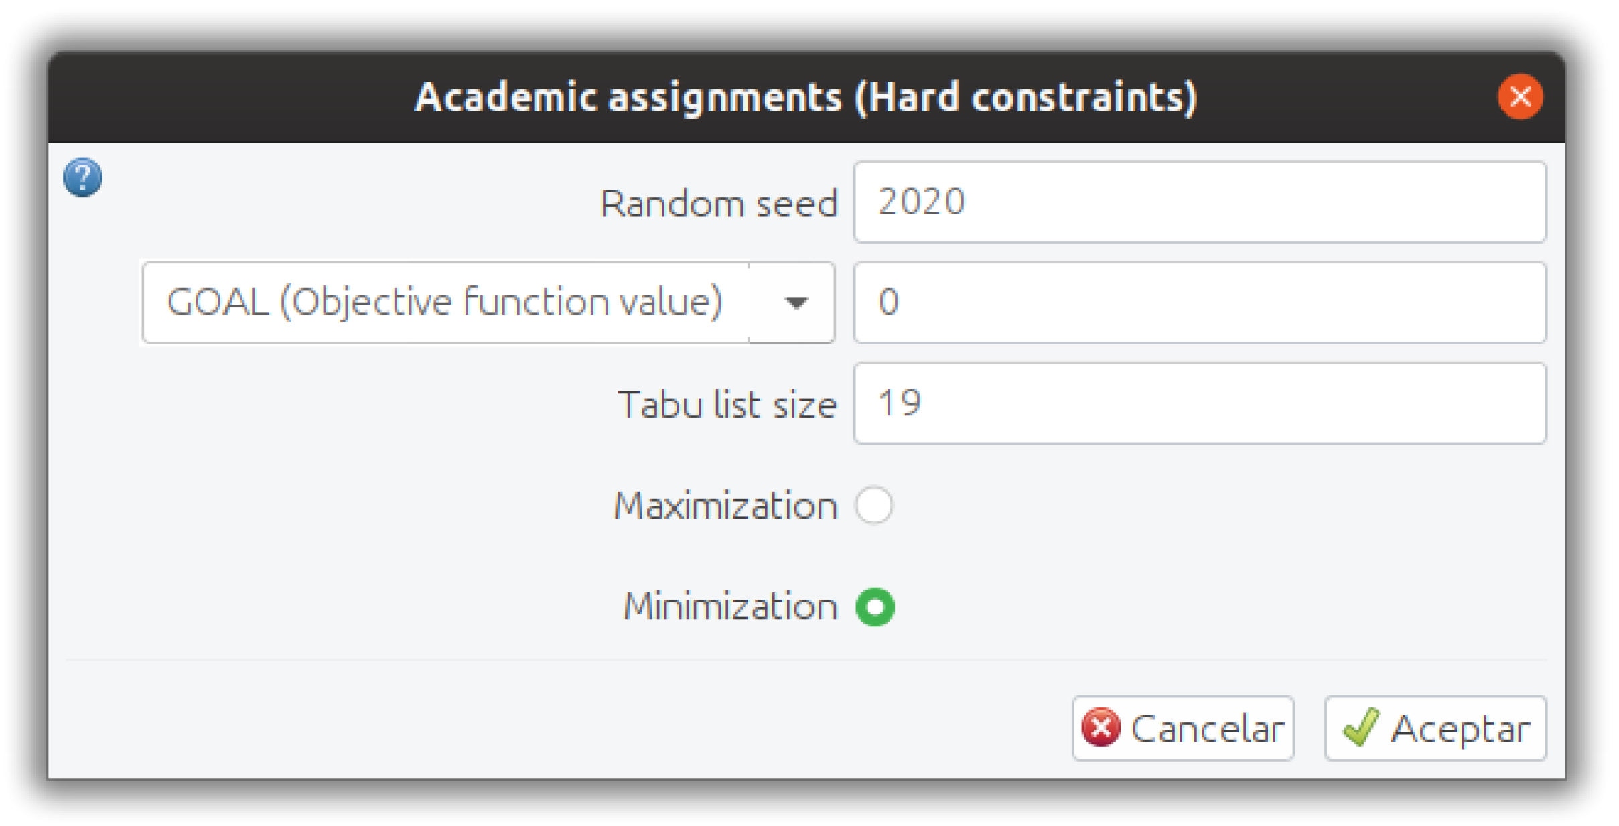
Task: Click the Maximization label text
Action: coord(725,505)
